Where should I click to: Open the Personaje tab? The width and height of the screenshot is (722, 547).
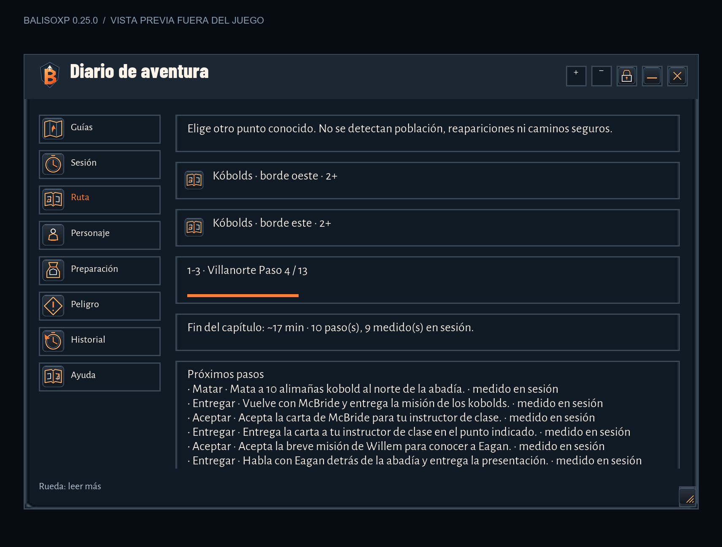(100, 235)
